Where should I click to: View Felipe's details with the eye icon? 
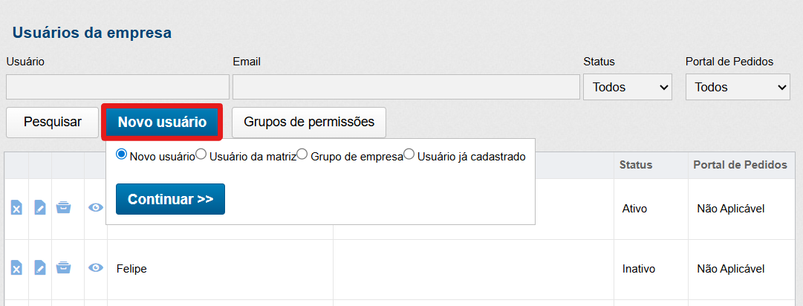click(96, 268)
